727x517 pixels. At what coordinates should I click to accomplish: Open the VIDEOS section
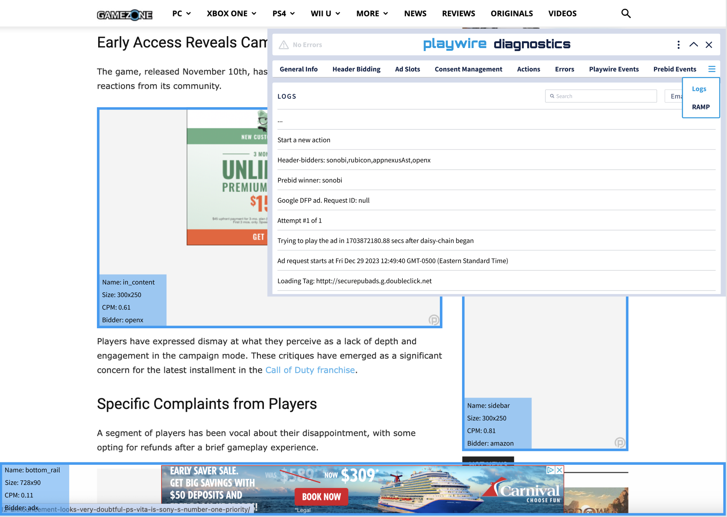(562, 13)
